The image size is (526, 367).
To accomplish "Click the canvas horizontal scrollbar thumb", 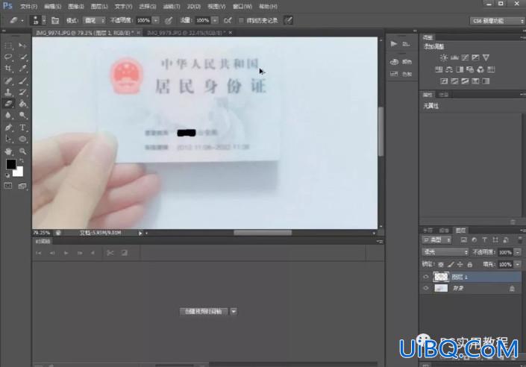I will coord(263,233).
